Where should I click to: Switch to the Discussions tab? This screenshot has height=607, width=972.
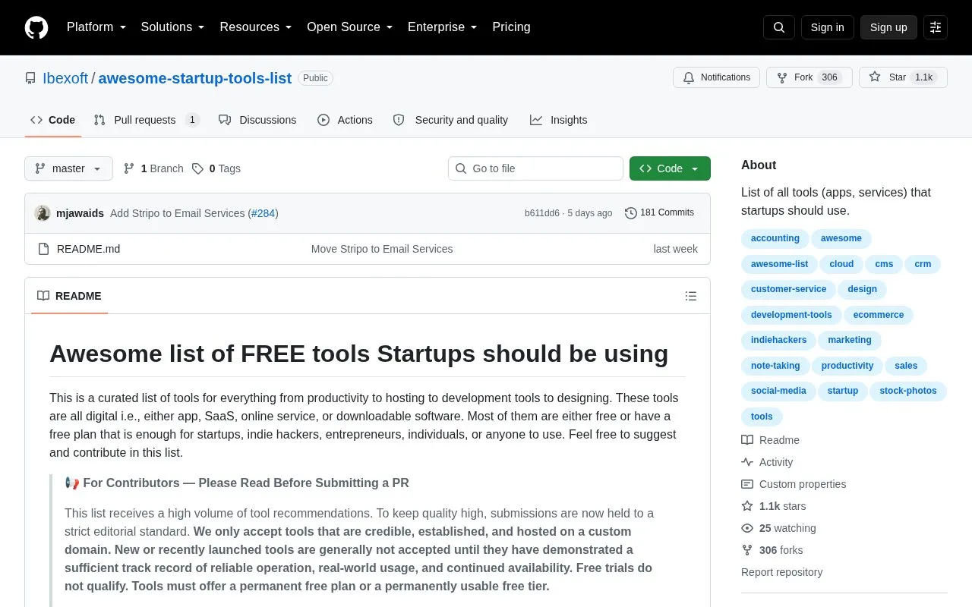click(x=257, y=120)
